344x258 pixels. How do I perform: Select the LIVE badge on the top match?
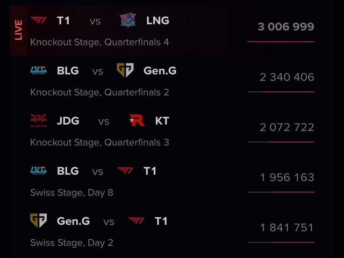pyautogui.click(x=19, y=30)
